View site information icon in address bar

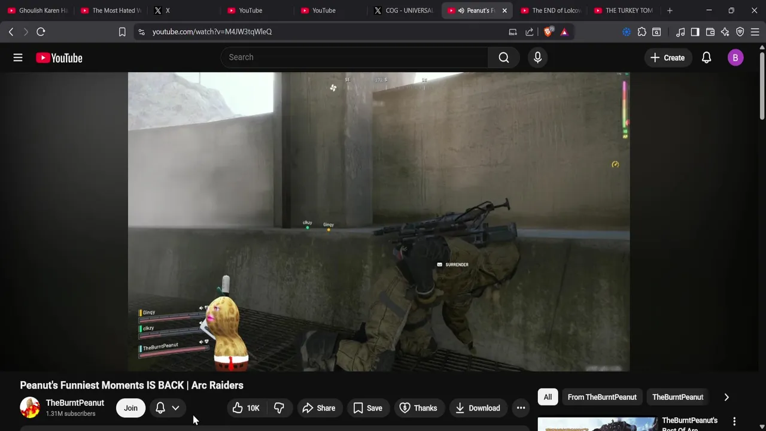(141, 32)
